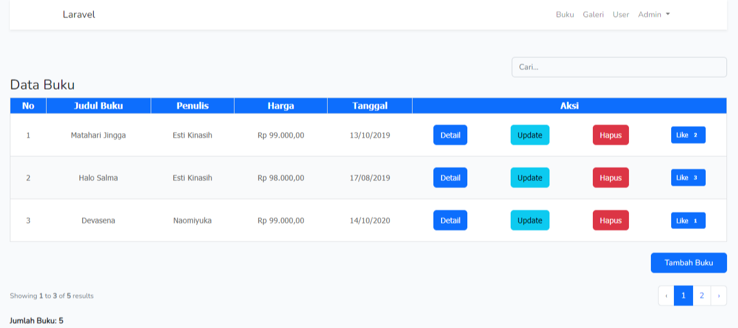Image resolution: width=738 pixels, height=328 pixels.
Task: Open the Admin dropdown menu
Action: (x=654, y=15)
